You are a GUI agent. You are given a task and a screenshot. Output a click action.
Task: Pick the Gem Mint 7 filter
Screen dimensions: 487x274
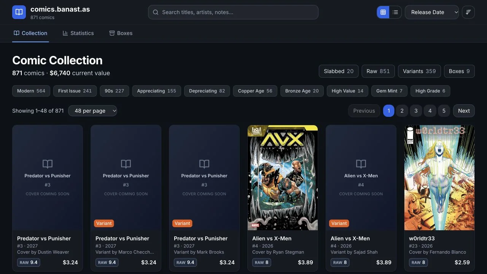tap(389, 91)
